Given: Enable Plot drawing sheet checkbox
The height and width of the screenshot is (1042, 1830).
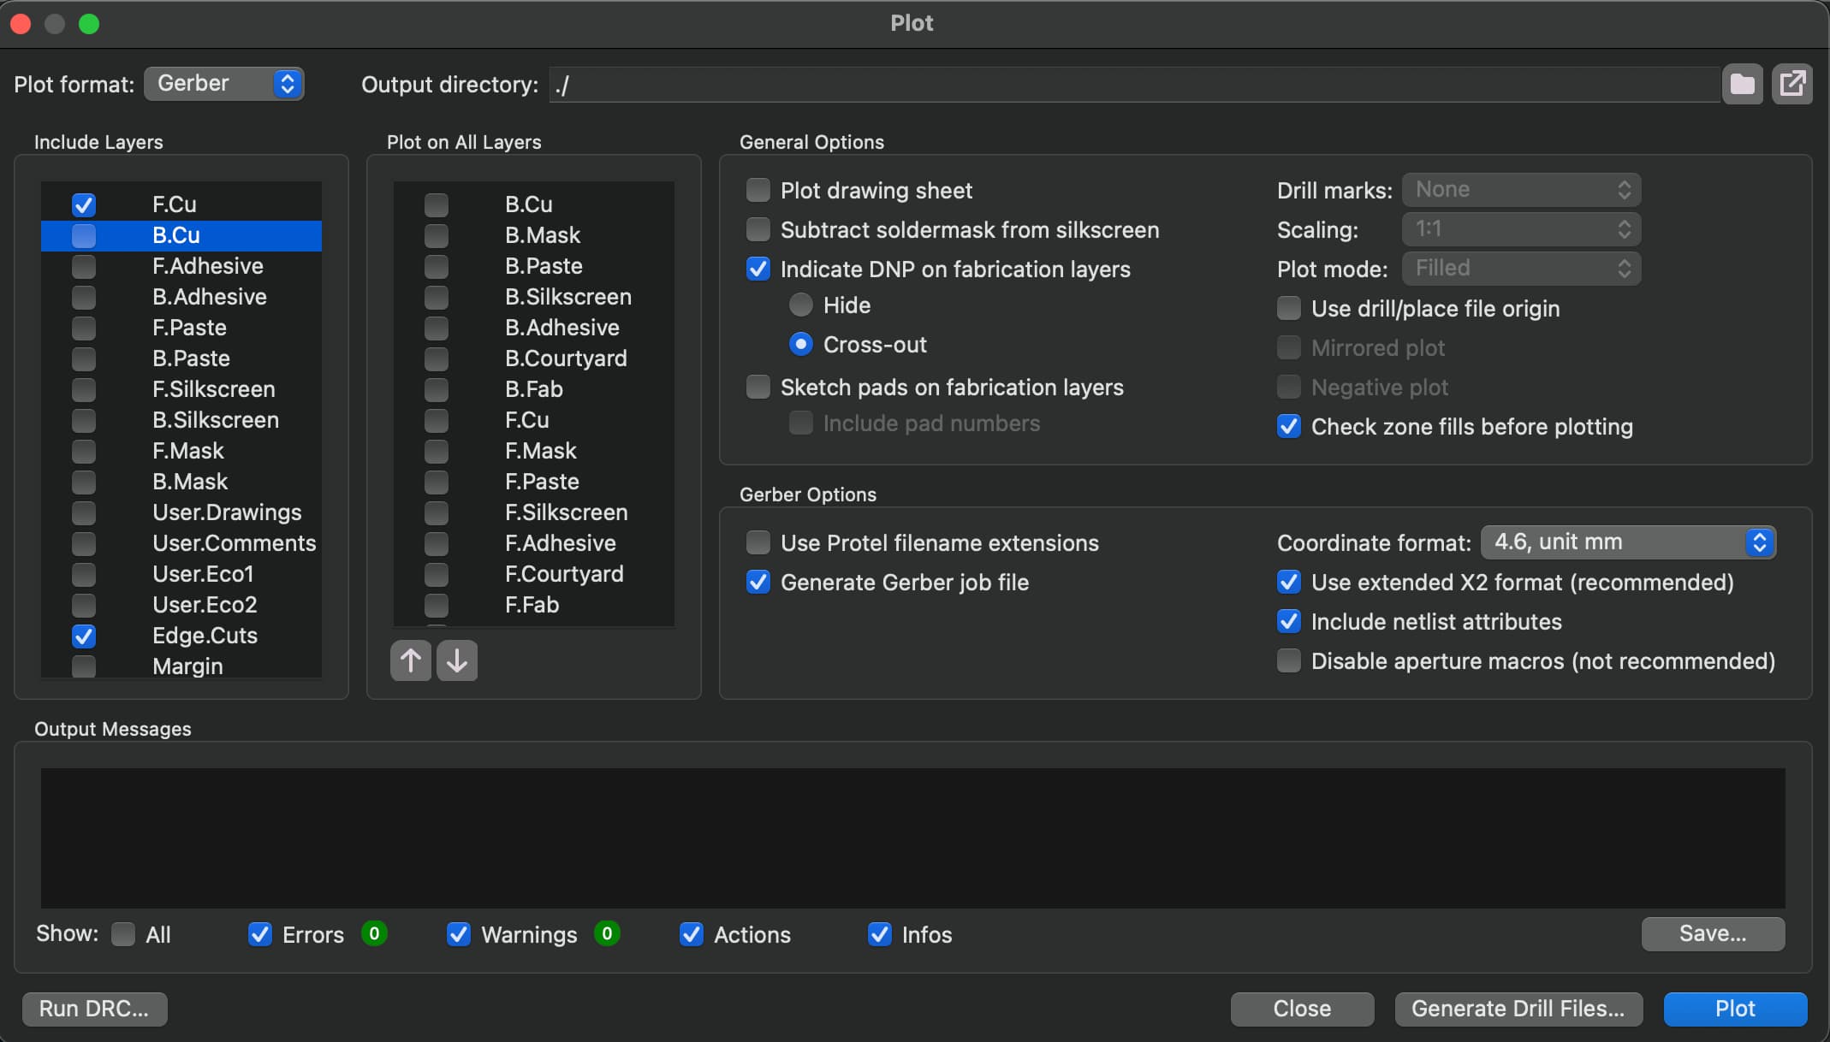Looking at the screenshot, I should (x=758, y=190).
